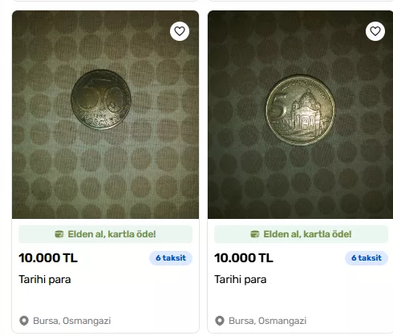Favorite the left coin listing with heart icon
Image resolution: width=393 pixels, height=336 pixels.
(180, 31)
